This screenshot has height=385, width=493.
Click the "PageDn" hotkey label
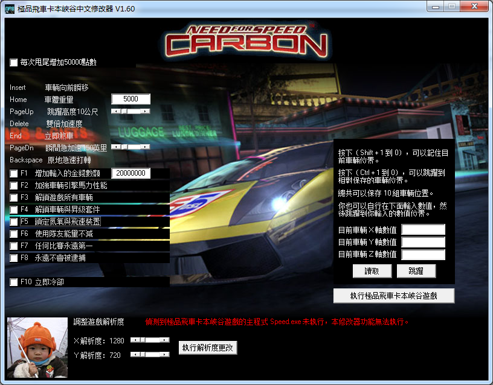click(21, 148)
